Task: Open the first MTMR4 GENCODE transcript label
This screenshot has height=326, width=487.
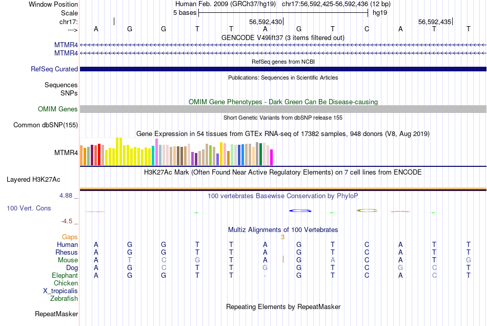Action: [x=66, y=45]
